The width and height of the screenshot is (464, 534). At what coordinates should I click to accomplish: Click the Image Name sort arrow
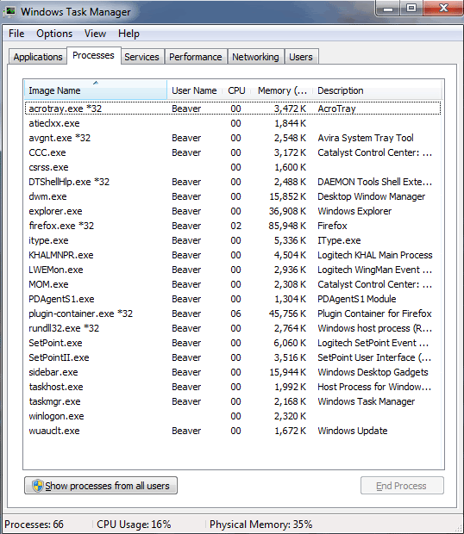[x=96, y=83]
